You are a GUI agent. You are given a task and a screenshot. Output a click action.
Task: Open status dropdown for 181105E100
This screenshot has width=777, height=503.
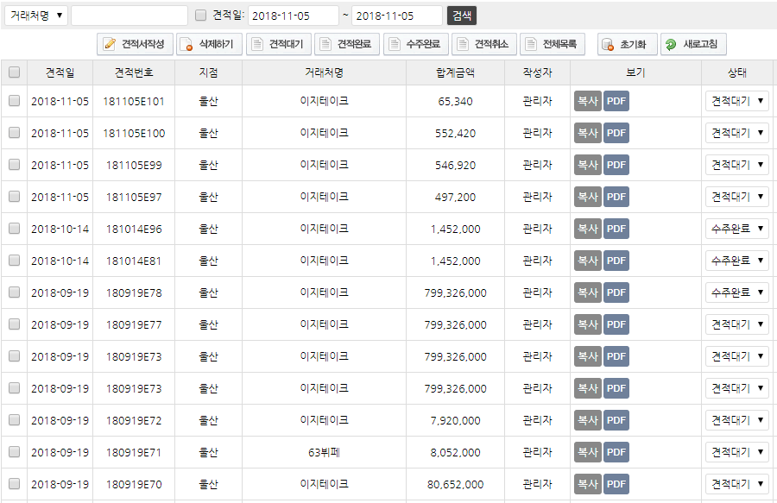(737, 133)
